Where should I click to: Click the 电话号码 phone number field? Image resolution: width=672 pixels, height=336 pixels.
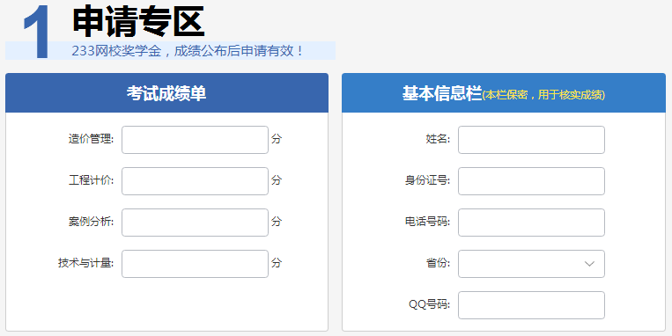click(x=531, y=223)
